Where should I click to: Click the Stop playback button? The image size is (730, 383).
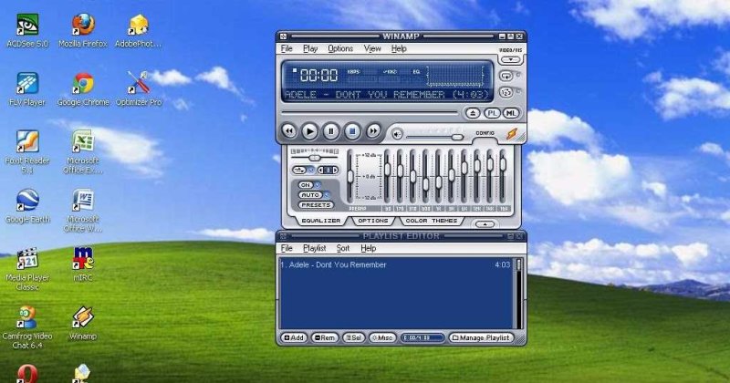click(352, 132)
